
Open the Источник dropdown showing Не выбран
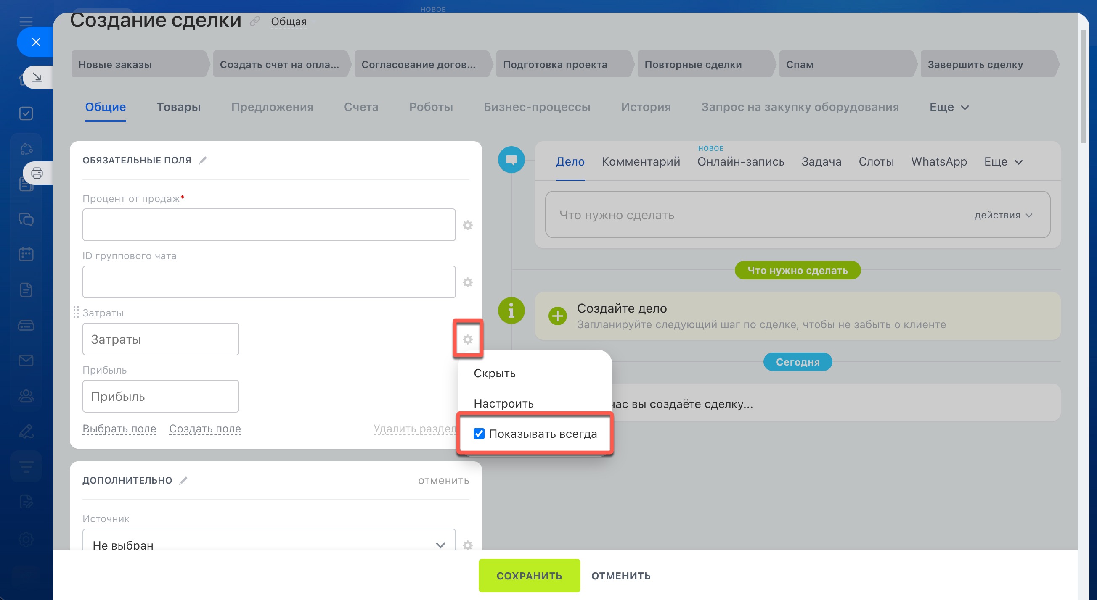pyautogui.click(x=269, y=540)
